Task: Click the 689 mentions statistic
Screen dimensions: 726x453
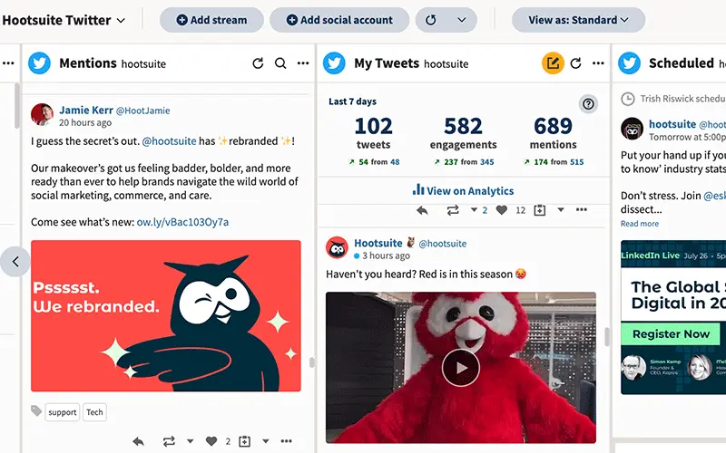Action: (x=554, y=133)
